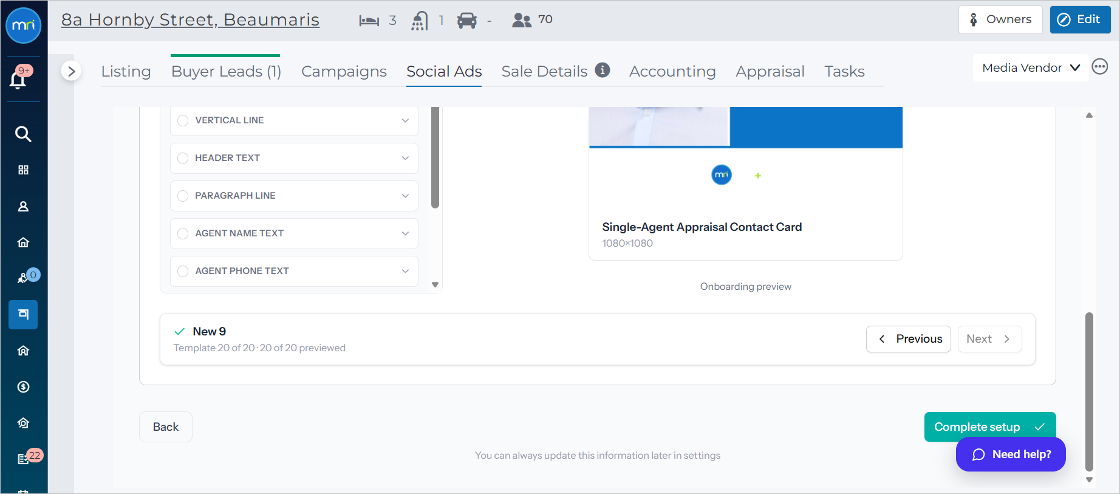Select the VERTICAL LINE radio button
Viewport: 1120px width, 494px height.
click(183, 120)
